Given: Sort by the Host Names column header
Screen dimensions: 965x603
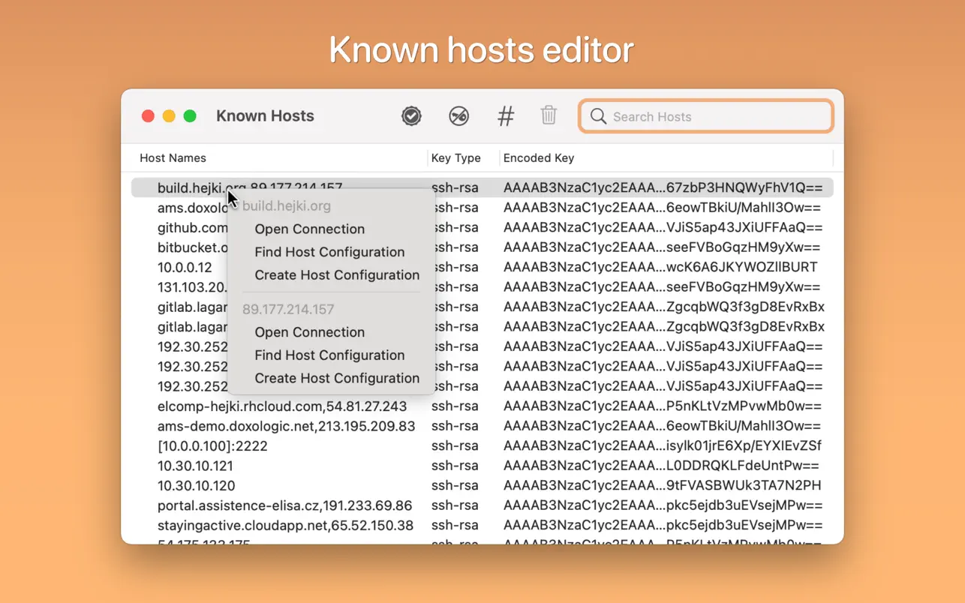Looking at the screenshot, I should [173, 158].
